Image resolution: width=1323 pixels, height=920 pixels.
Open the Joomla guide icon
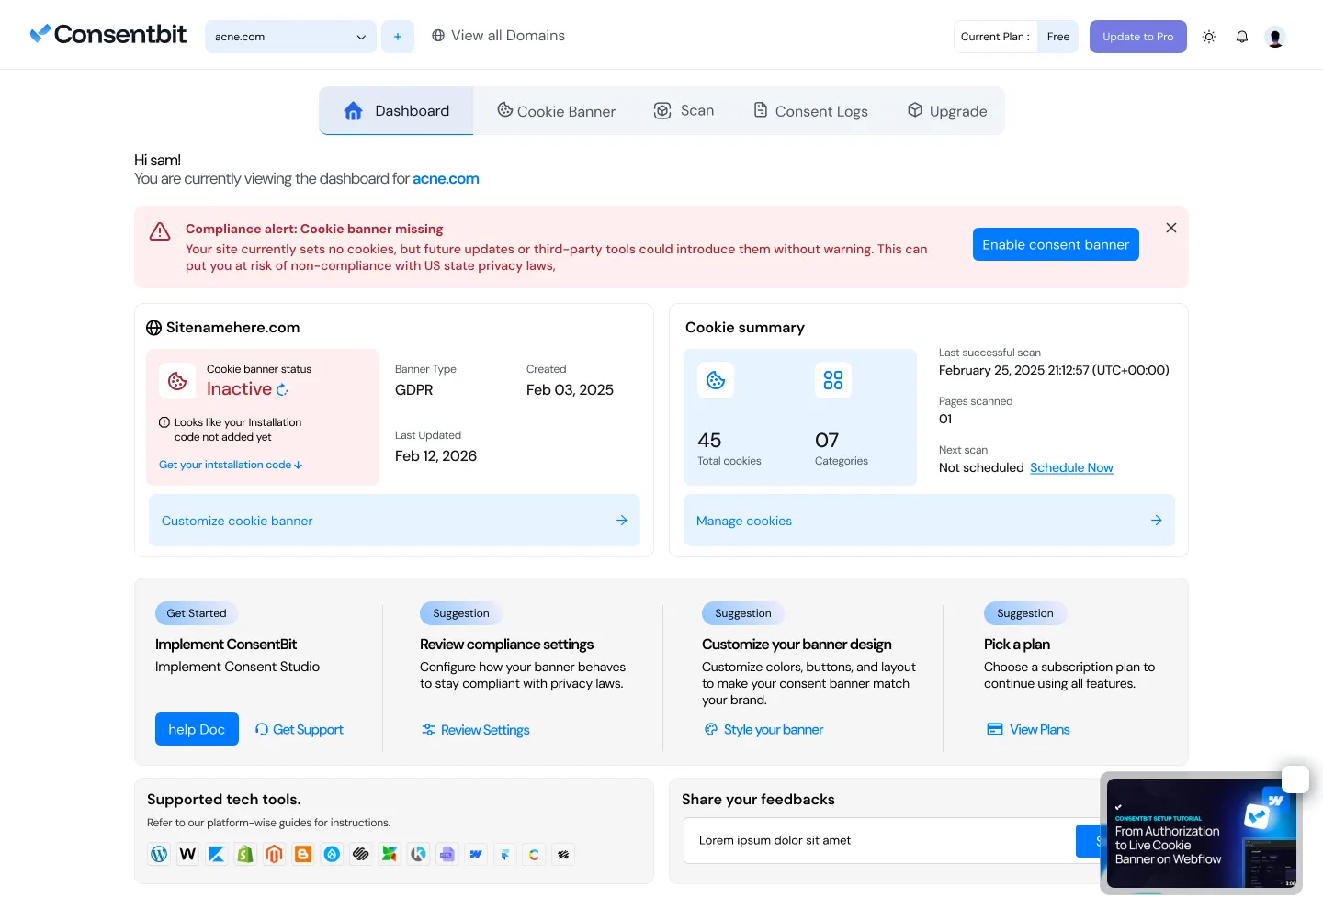(x=390, y=854)
